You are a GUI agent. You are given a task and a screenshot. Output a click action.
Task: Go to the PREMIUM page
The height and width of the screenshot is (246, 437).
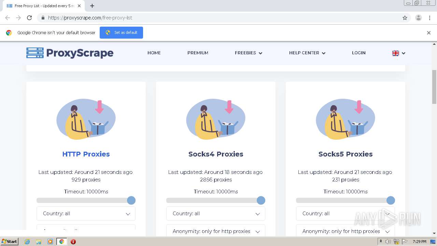pyautogui.click(x=198, y=53)
